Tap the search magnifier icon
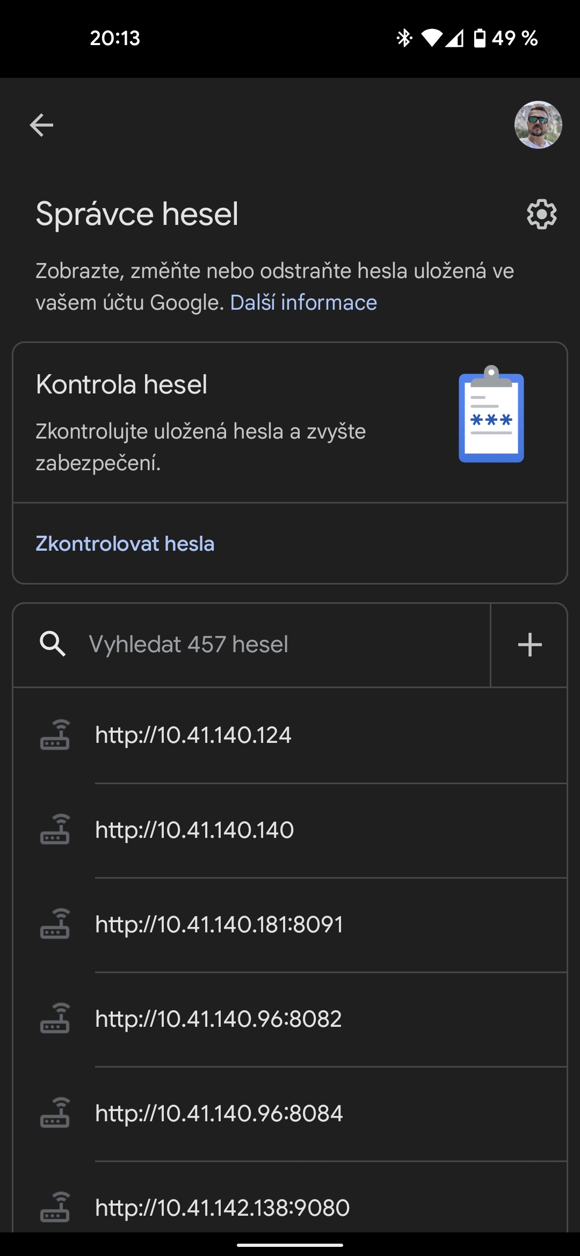Viewport: 580px width, 1256px height. tap(53, 644)
